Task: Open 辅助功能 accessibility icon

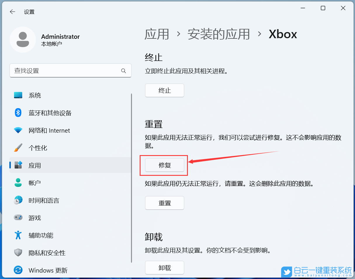Action: [18, 235]
